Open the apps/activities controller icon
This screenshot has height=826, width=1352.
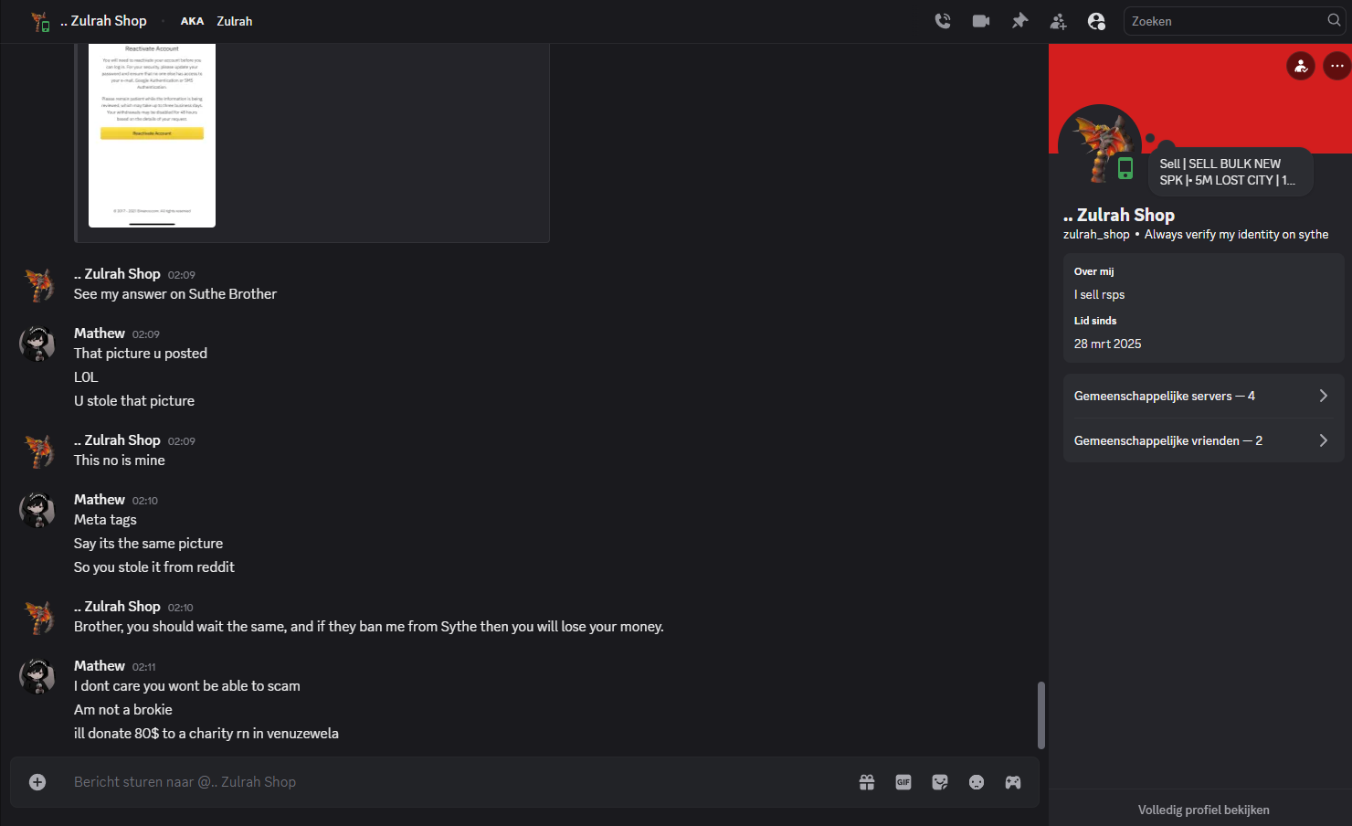click(x=1013, y=782)
